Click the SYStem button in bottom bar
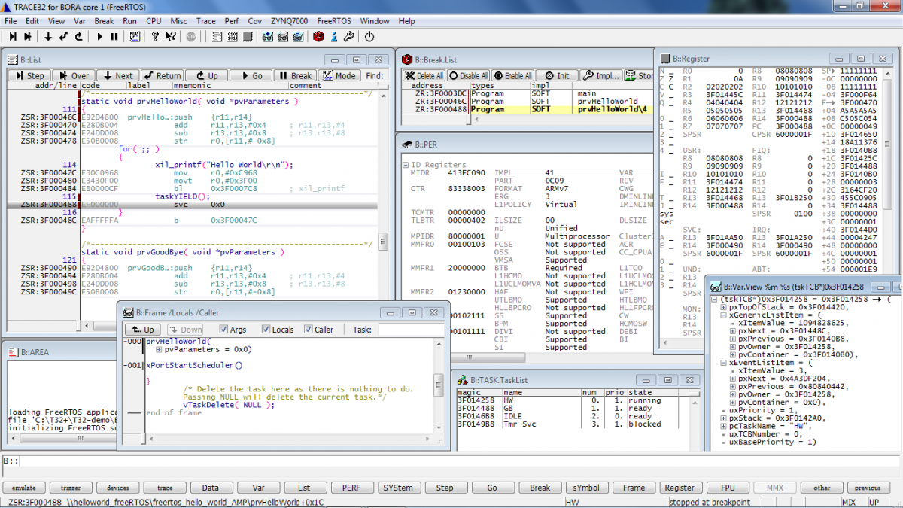This screenshot has height=508, width=903. pos(397,488)
